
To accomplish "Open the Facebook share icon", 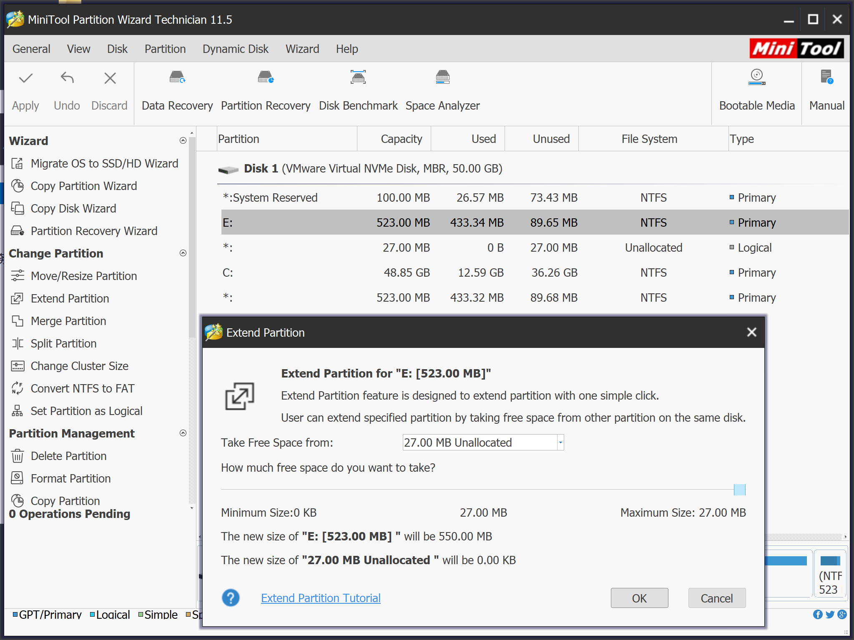I will 818,614.
